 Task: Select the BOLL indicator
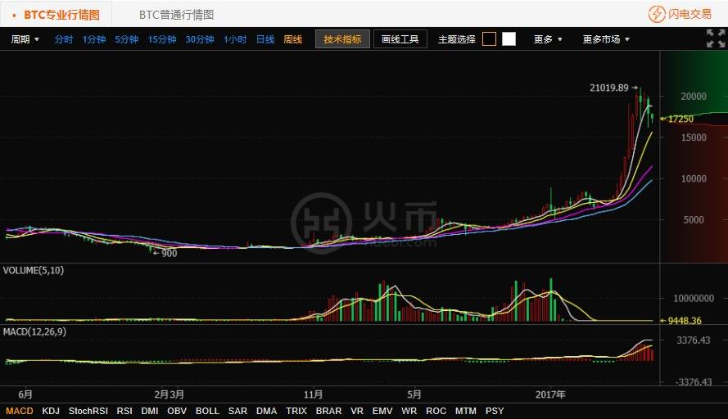(207, 411)
